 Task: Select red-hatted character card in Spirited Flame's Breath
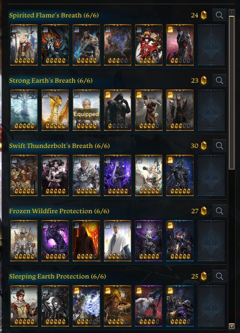(x=148, y=45)
